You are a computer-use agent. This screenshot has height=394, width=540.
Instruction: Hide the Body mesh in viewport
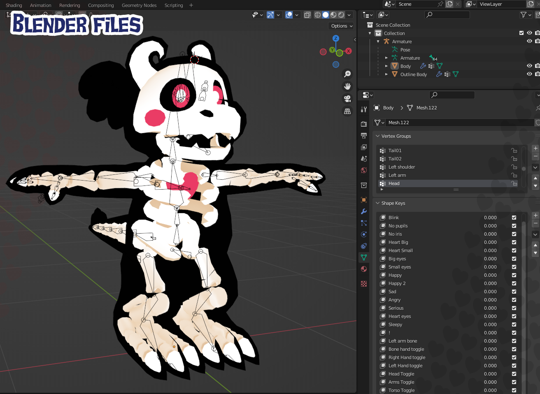click(x=529, y=66)
